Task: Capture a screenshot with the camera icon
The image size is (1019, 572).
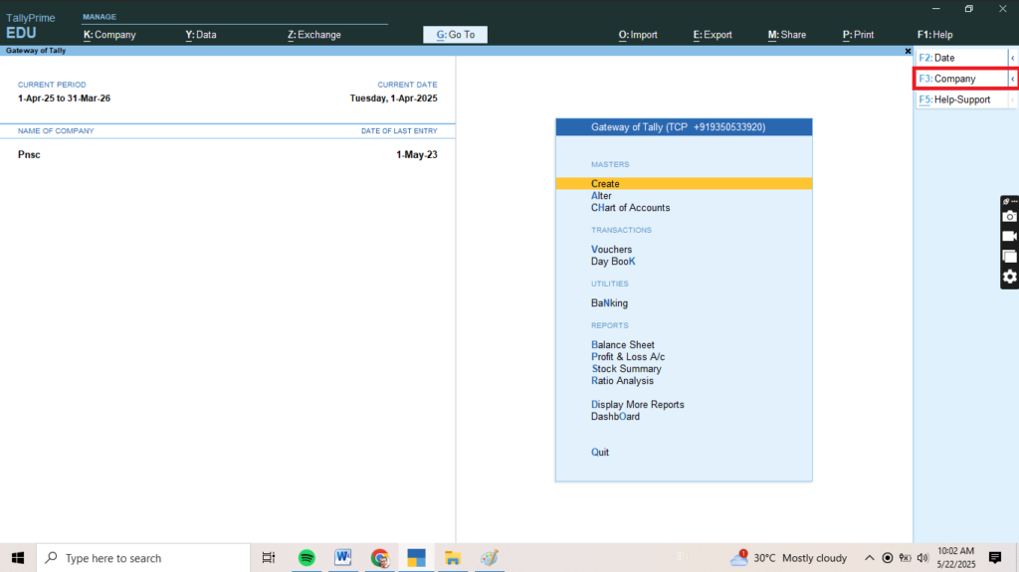Action: coord(1009,217)
